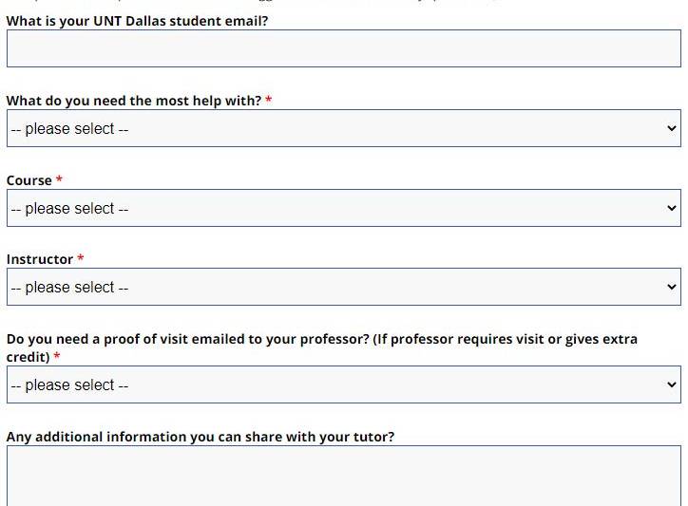Click the chevron arrow on the proof-of-visit dropdown

point(672,384)
